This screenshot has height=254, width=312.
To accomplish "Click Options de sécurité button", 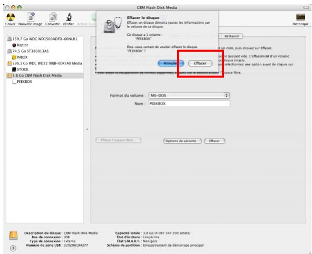I will [182, 141].
